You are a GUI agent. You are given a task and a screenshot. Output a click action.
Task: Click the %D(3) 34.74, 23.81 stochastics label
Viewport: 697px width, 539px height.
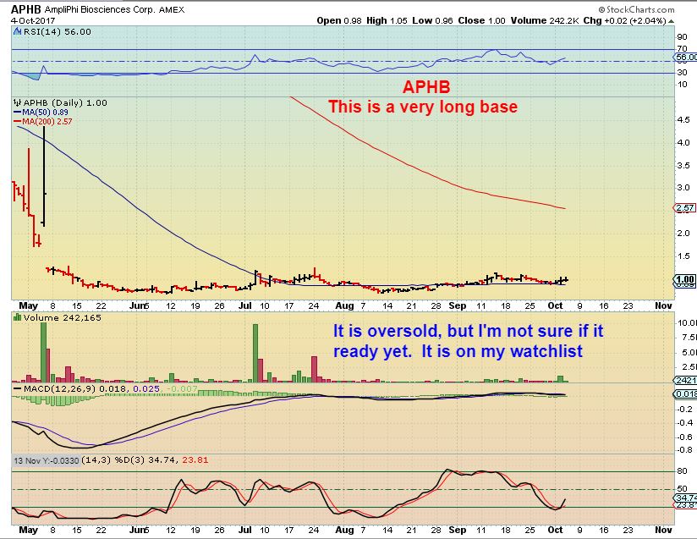pyautogui.click(x=161, y=459)
